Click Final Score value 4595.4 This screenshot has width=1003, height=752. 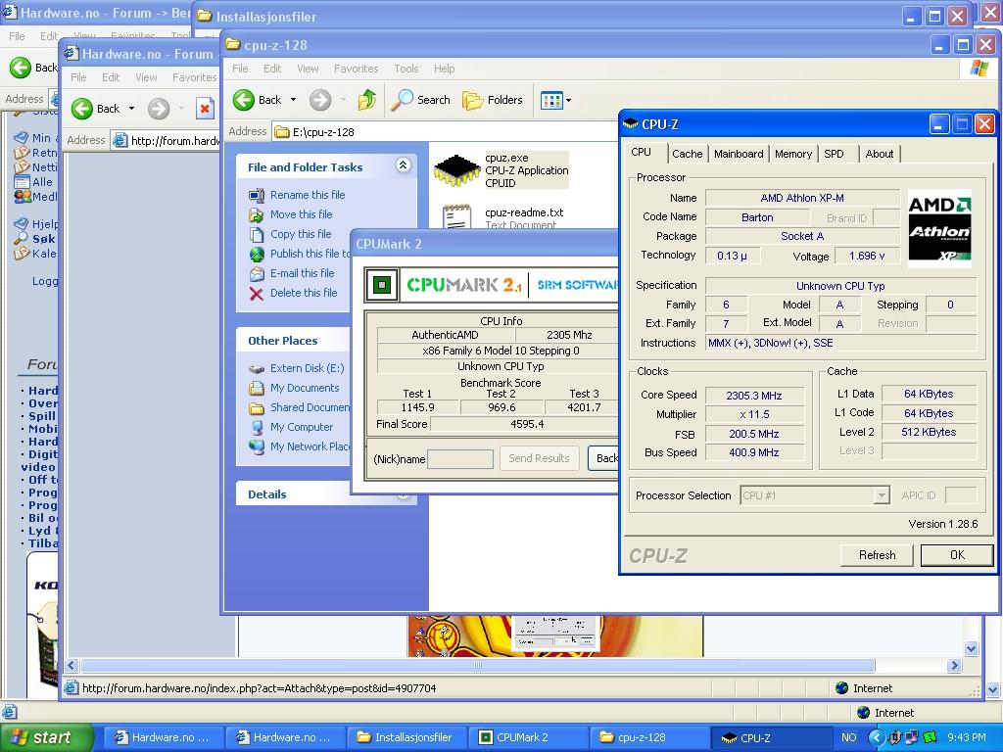[x=526, y=424]
